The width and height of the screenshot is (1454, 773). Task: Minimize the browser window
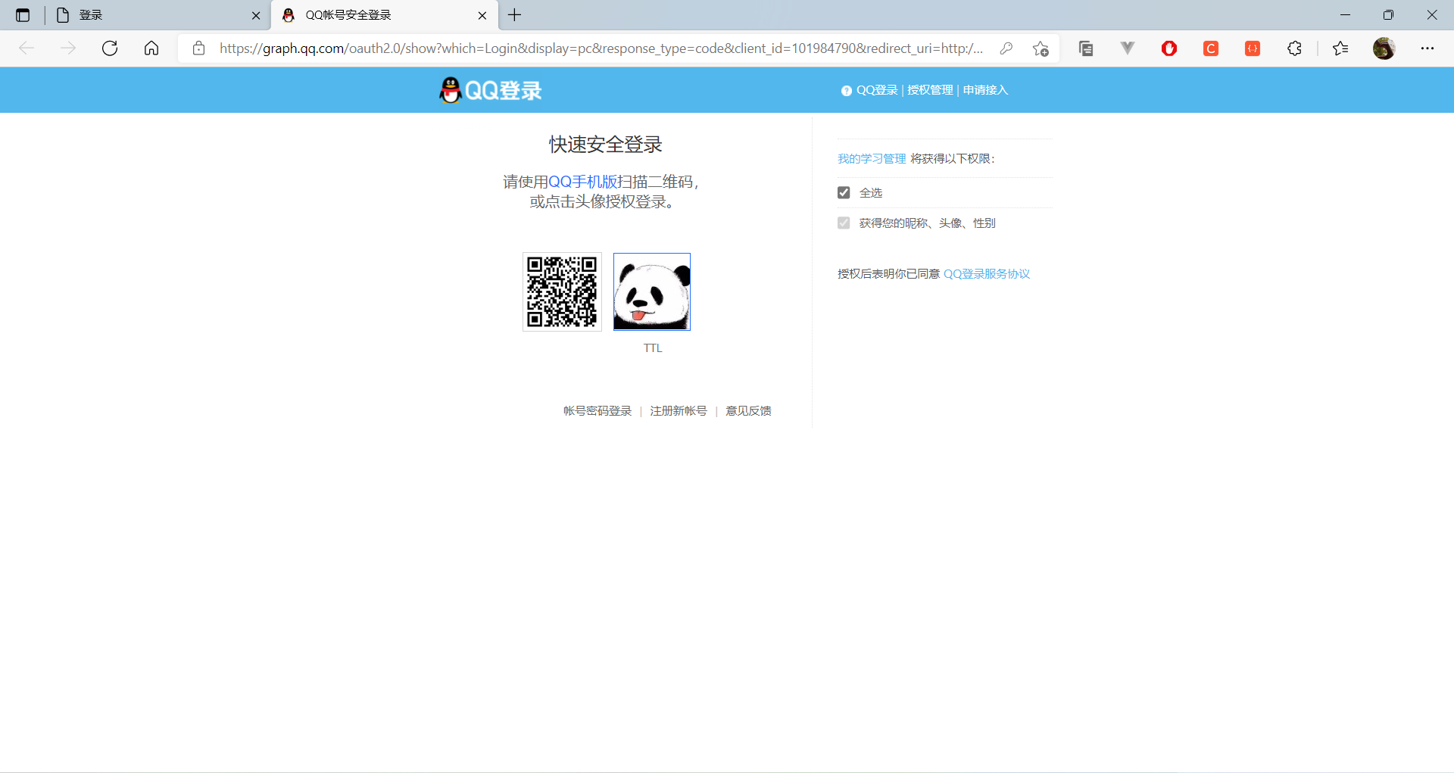[1345, 15]
